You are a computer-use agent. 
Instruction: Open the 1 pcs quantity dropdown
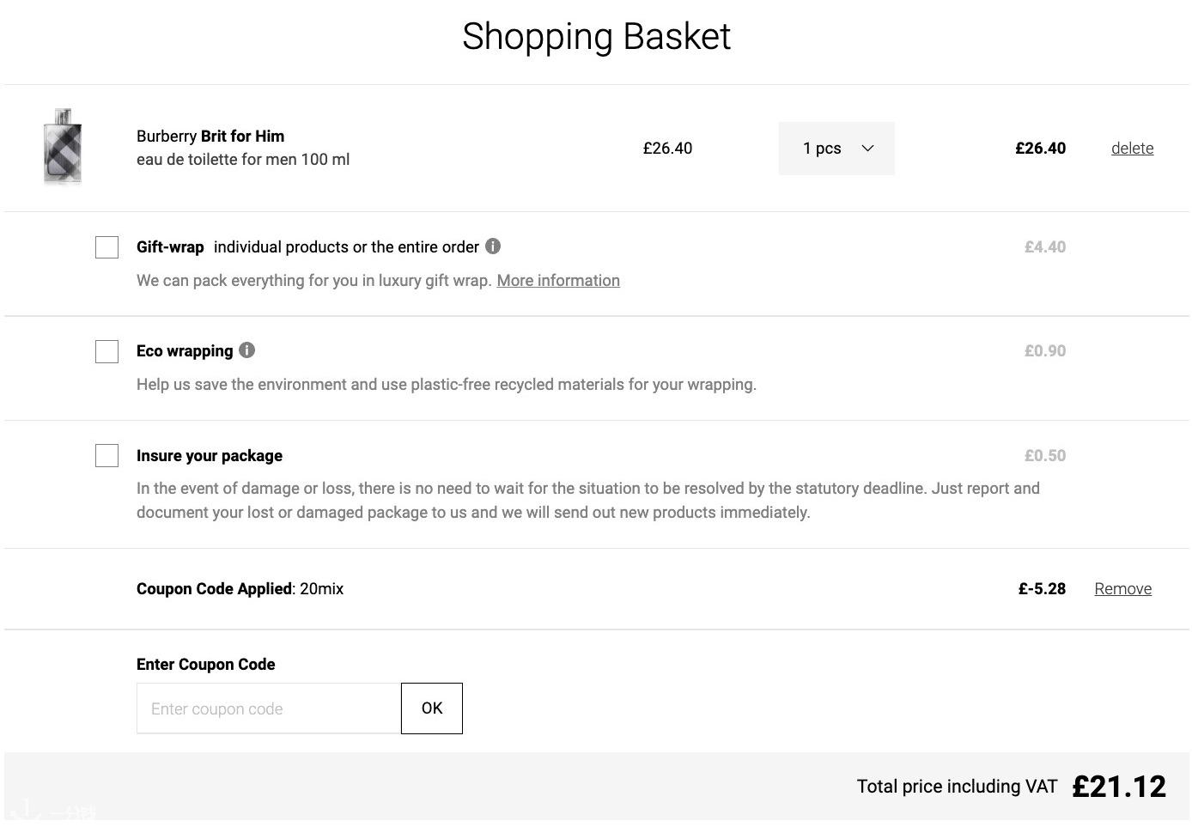tap(836, 149)
